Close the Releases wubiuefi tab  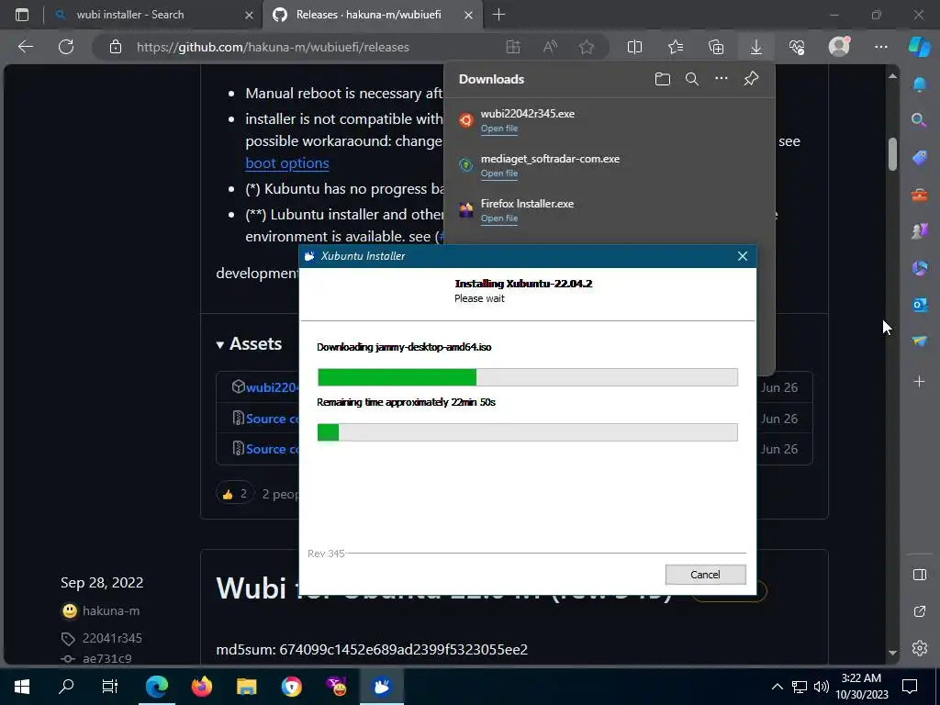(x=469, y=16)
